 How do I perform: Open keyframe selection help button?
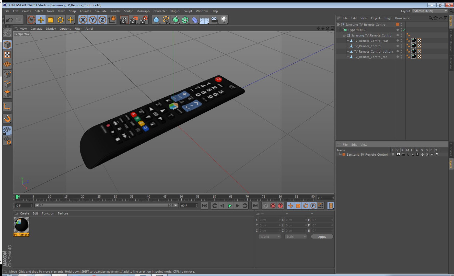tap(281, 206)
